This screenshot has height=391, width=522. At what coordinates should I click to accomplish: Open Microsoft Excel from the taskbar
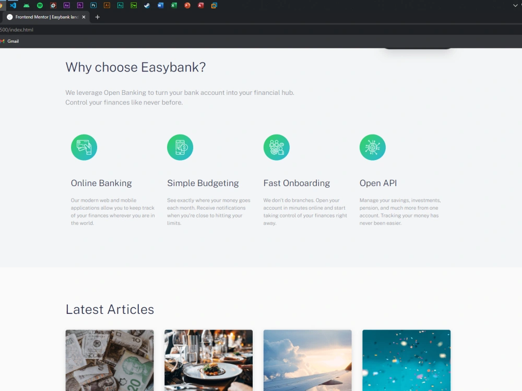(x=174, y=5)
